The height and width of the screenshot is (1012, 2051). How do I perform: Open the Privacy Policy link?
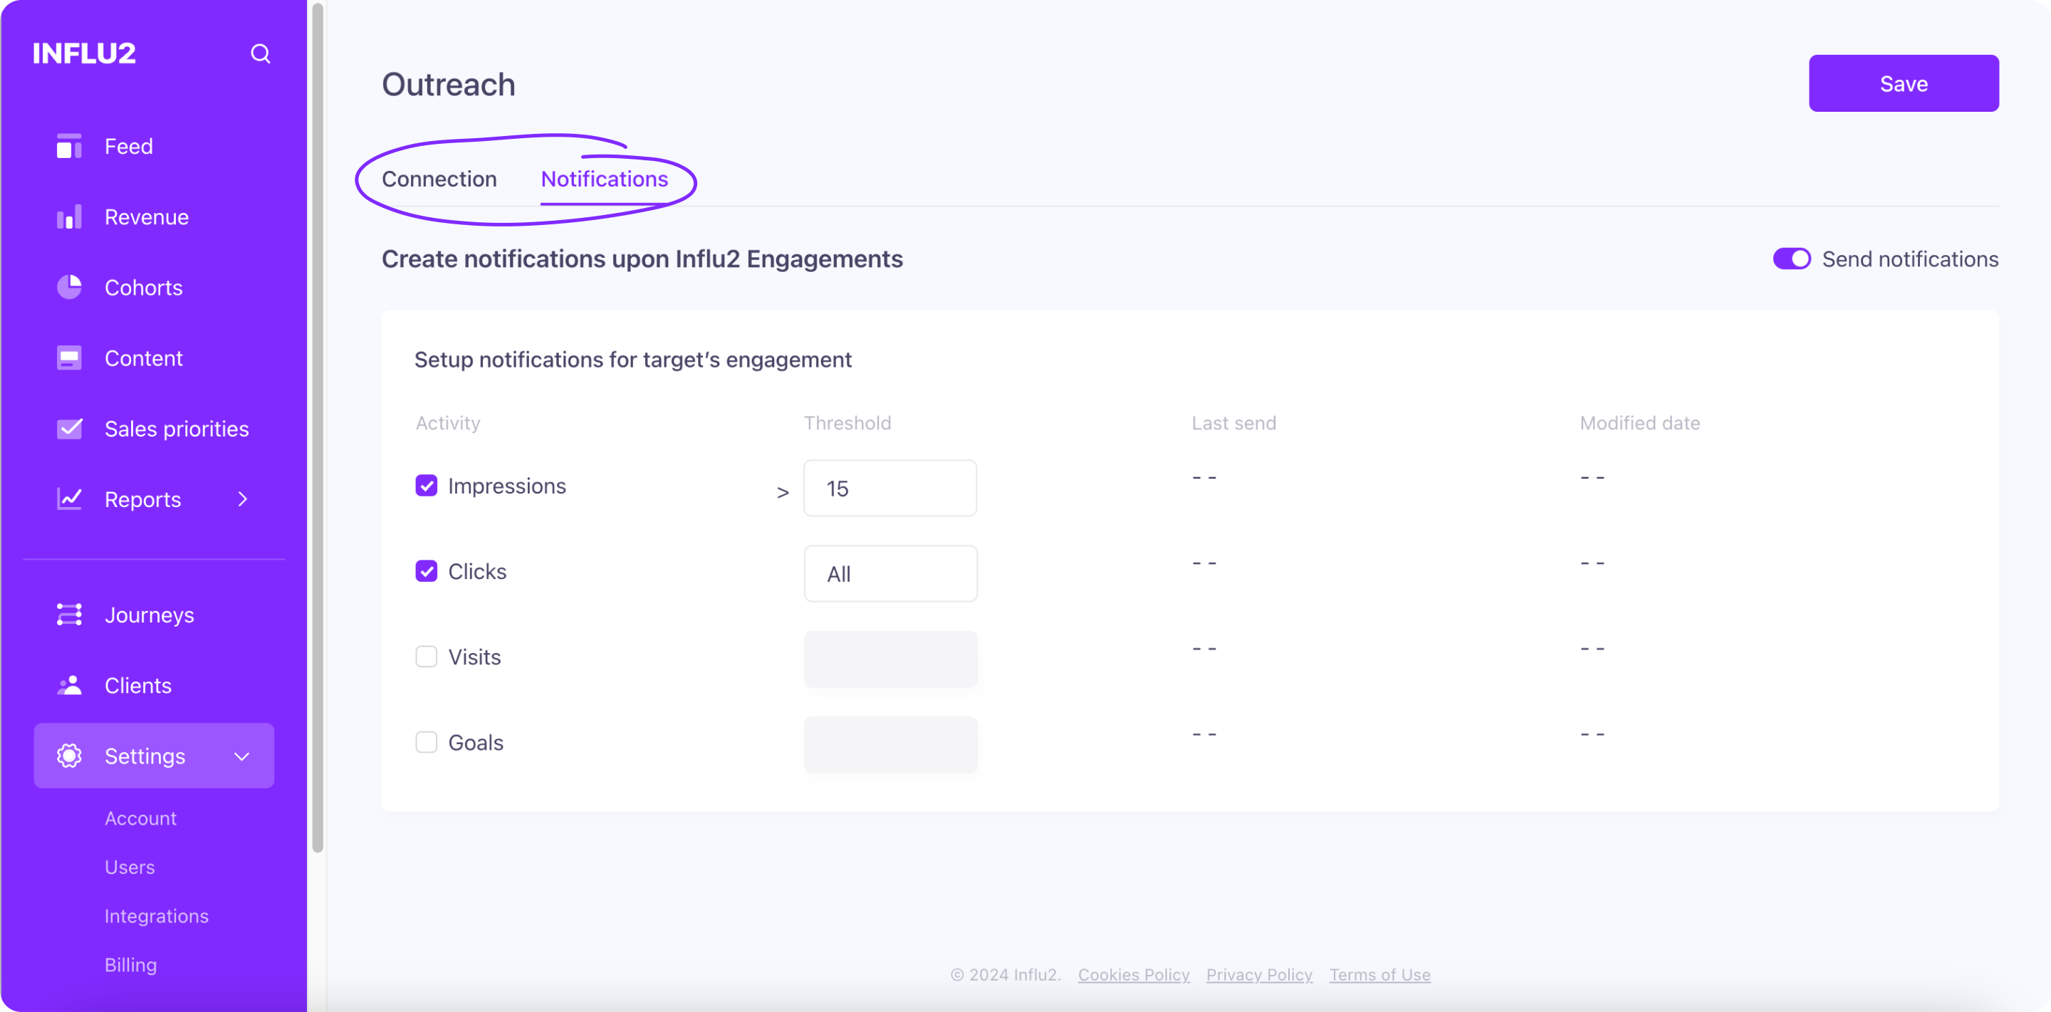pyautogui.click(x=1259, y=974)
